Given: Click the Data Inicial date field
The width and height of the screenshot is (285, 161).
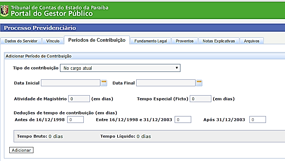Looking at the screenshot, I should 70,83.
